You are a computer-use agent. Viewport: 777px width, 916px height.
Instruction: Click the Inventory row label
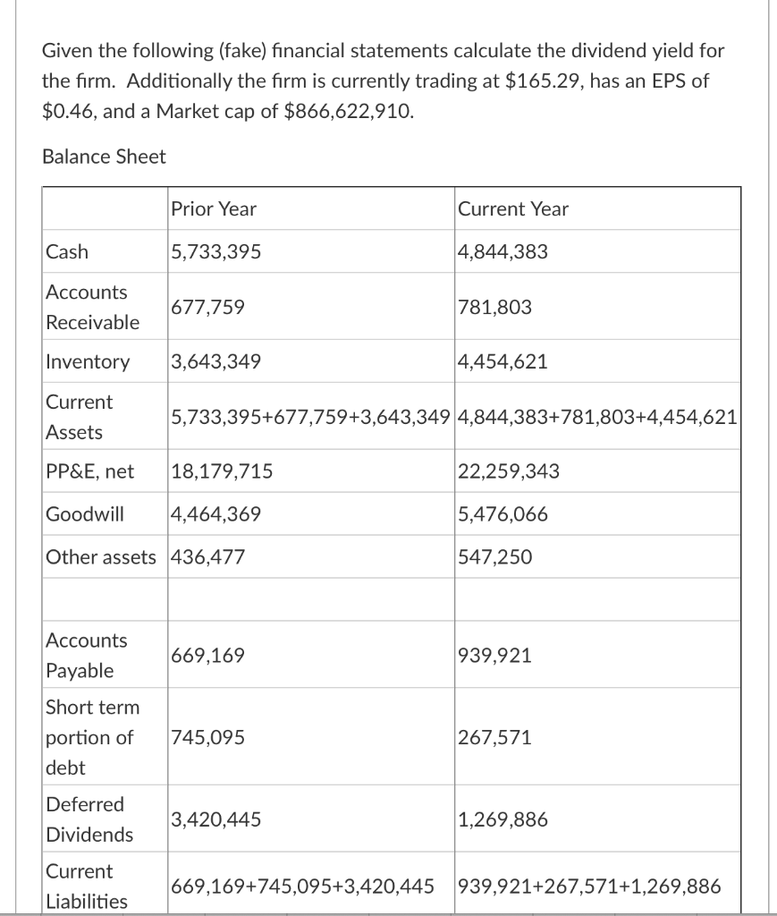pyautogui.click(x=88, y=361)
